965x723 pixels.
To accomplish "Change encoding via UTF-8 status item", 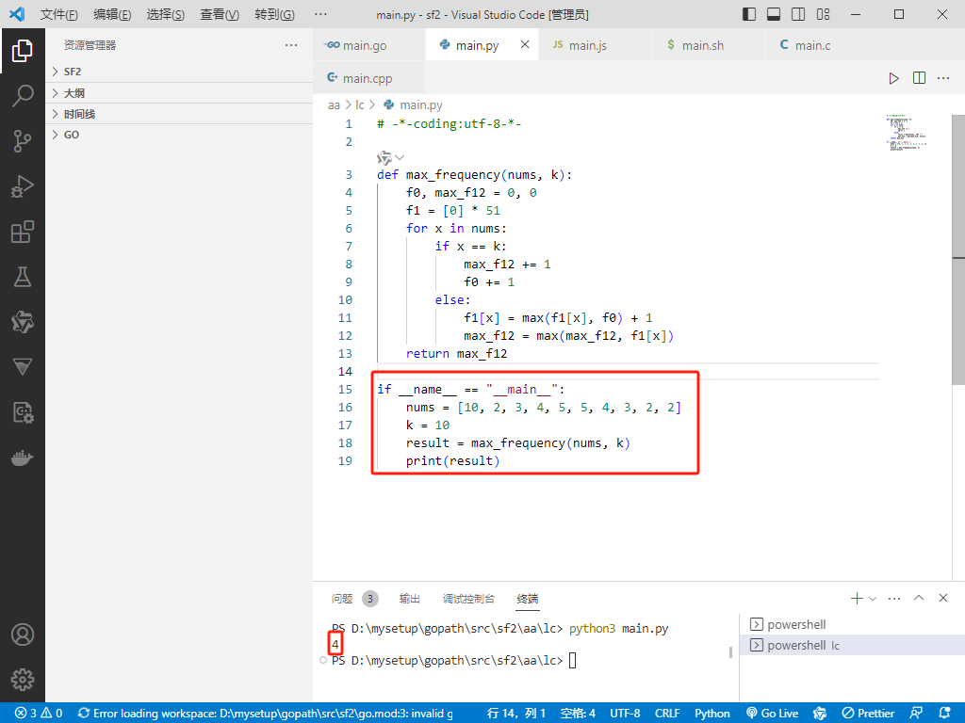I will point(625,714).
